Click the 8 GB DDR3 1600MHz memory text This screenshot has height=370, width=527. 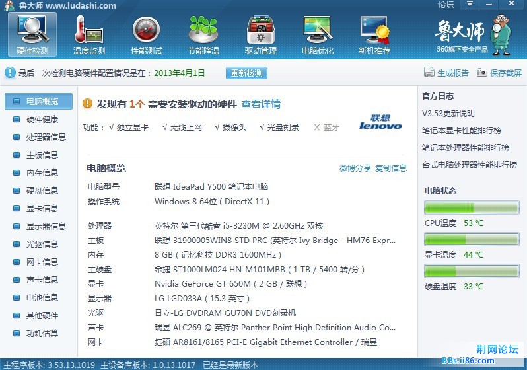click(x=218, y=255)
